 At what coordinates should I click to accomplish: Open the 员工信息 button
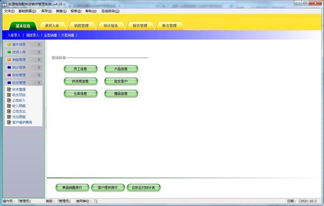click(x=80, y=69)
